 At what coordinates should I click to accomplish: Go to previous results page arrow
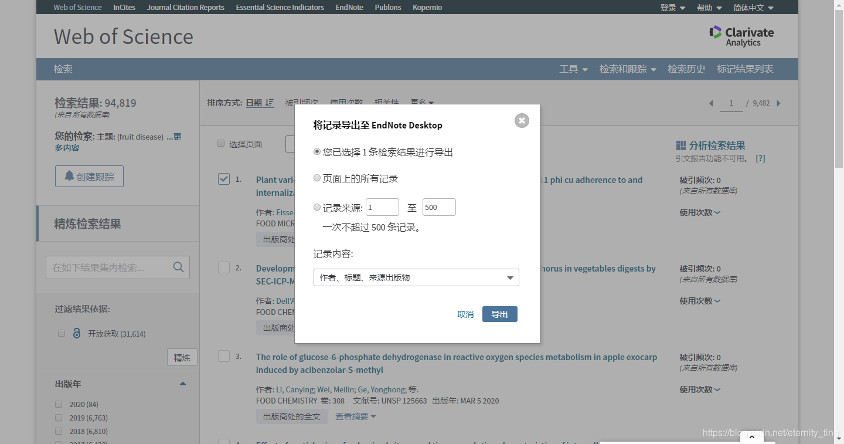(711, 103)
